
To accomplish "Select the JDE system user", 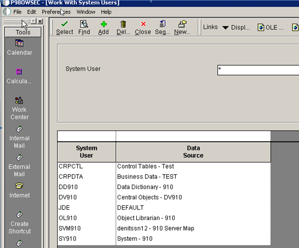I will [x=64, y=208].
